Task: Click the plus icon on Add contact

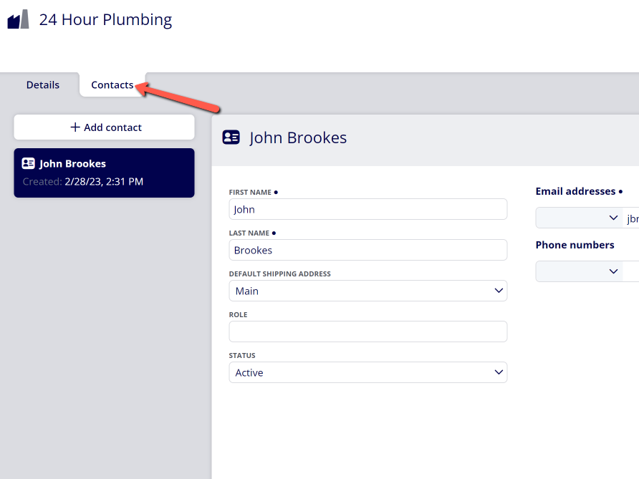Action: [x=75, y=127]
